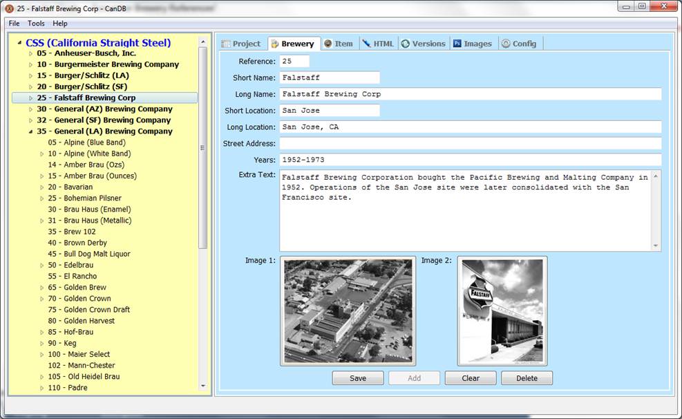Click the Clear button

point(471,378)
